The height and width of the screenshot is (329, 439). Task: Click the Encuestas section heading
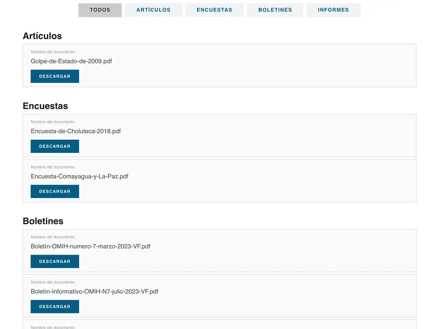[45, 106]
